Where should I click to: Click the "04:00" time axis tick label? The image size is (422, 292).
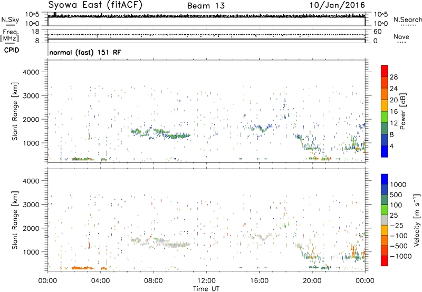point(100,280)
